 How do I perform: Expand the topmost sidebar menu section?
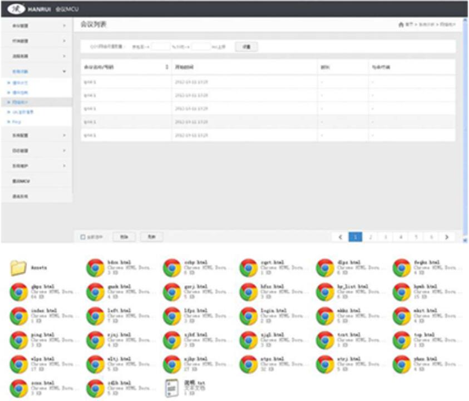coord(36,26)
